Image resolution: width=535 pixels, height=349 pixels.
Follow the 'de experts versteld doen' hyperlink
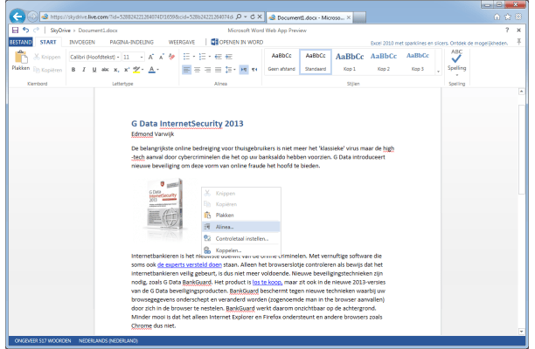(x=190, y=264)
